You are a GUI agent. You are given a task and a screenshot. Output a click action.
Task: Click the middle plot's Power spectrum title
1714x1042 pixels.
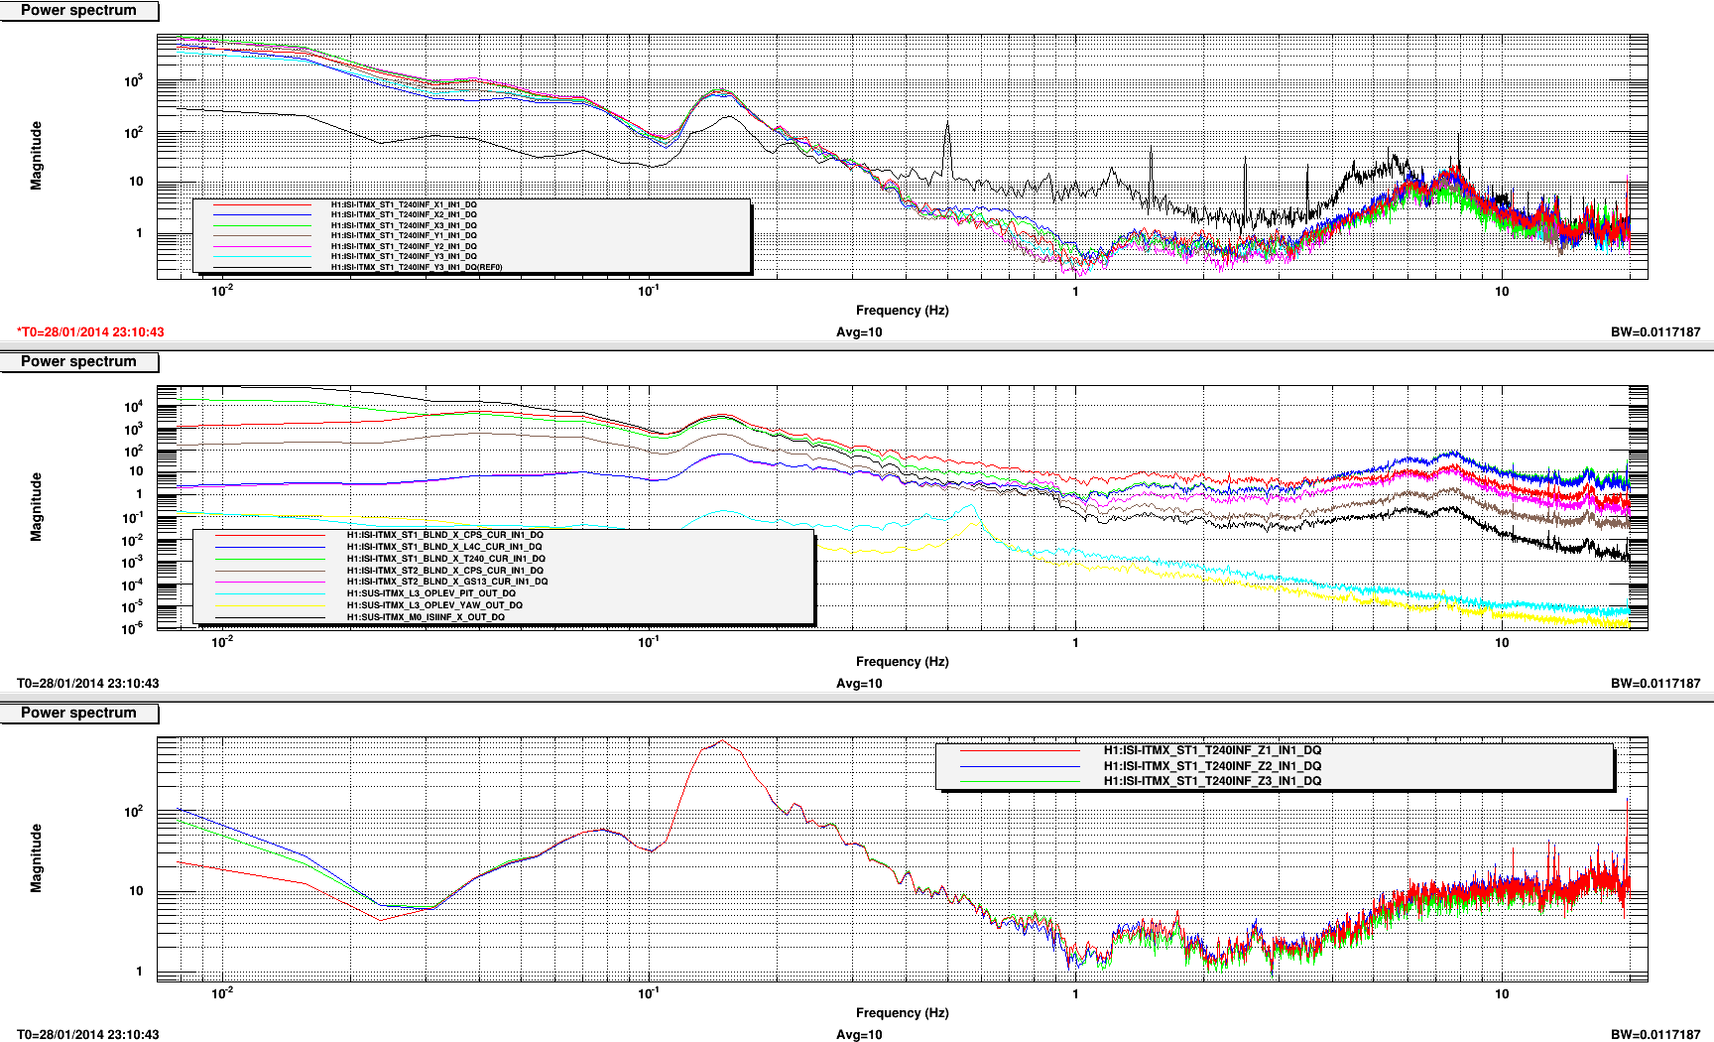click(x=78, y=361)
